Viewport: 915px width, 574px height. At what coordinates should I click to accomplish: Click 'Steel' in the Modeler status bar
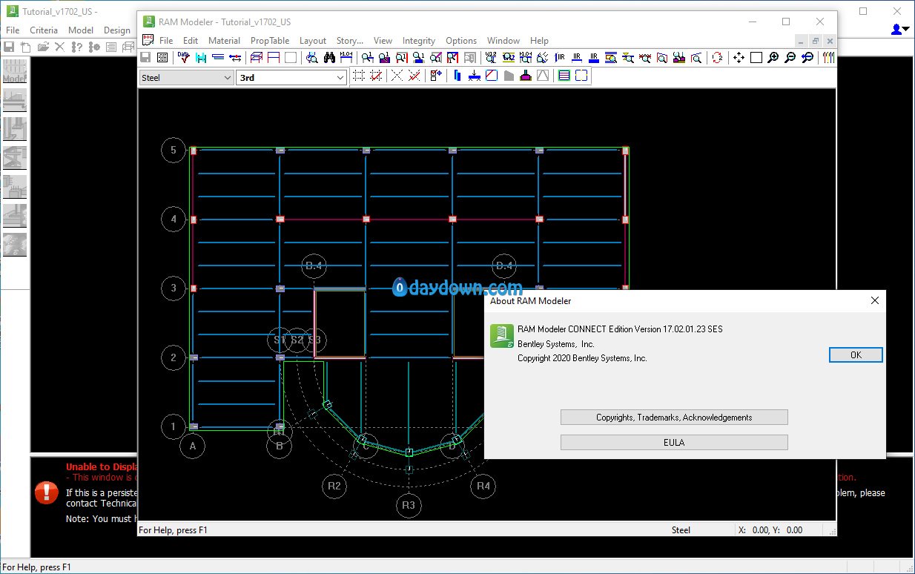coord(681,530)
